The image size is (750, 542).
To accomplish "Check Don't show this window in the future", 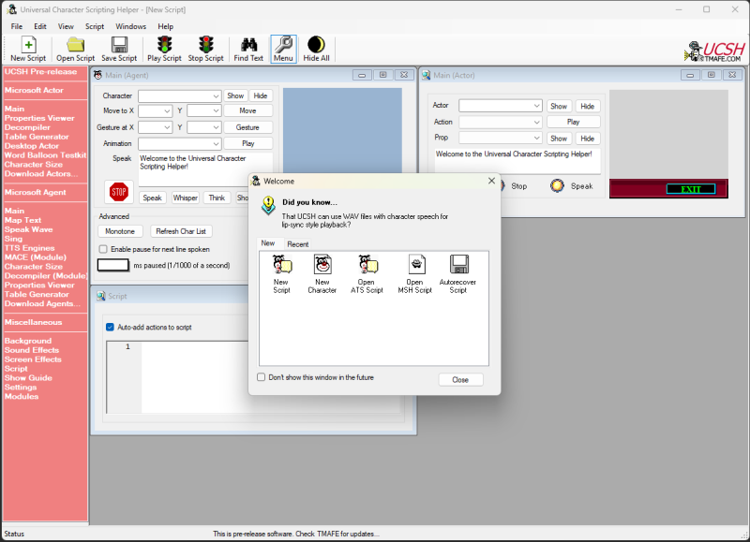I will [262, 377].
